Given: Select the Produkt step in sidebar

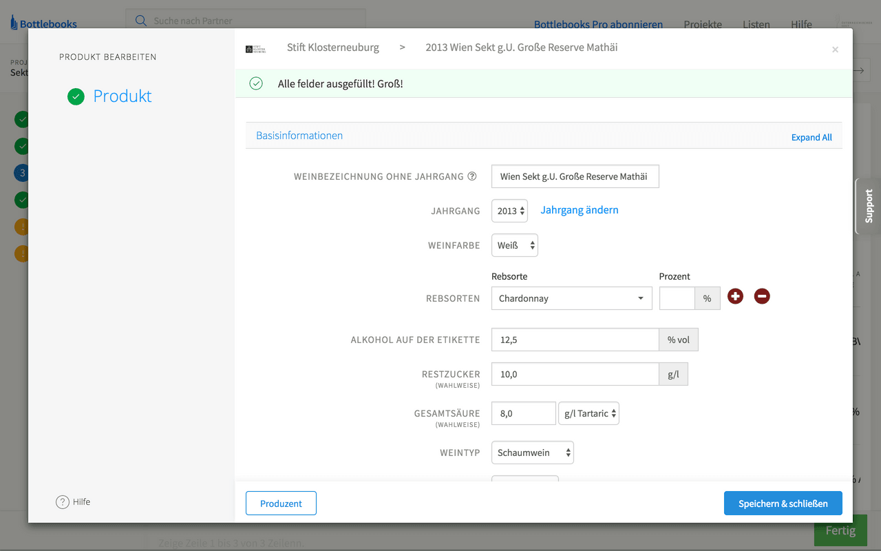Looking at the screenshot, I should tap(123, 96).
